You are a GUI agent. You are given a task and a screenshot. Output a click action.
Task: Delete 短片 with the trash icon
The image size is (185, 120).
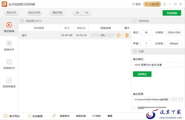[x=127, y=35]
